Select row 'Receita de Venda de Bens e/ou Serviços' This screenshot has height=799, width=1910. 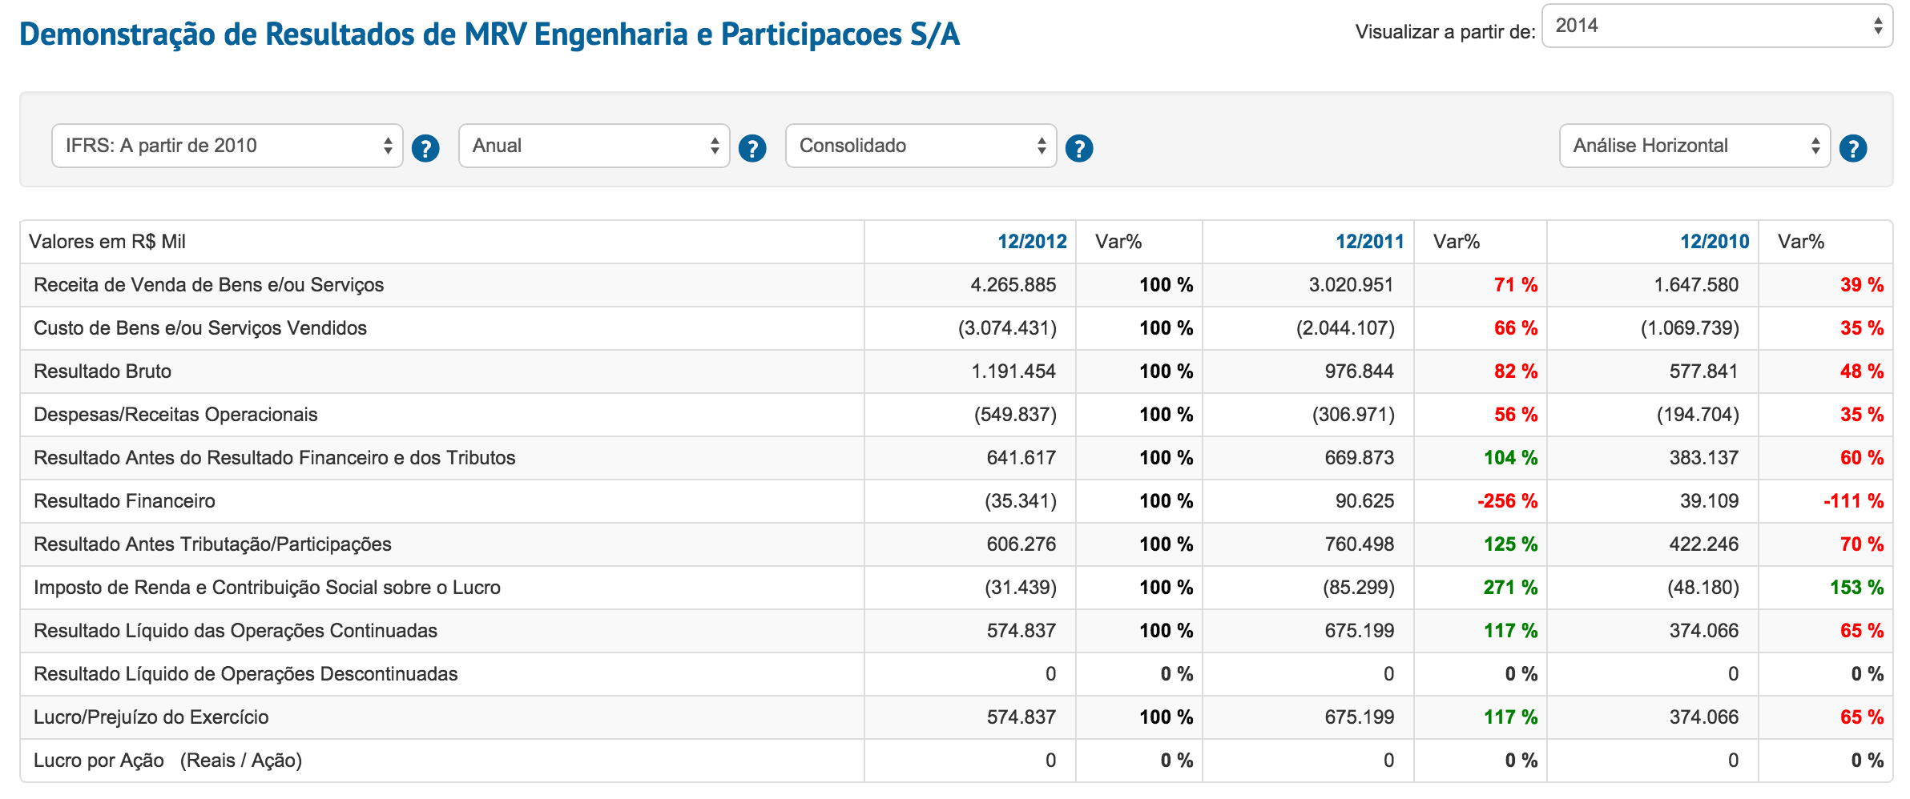pos(957,285)
